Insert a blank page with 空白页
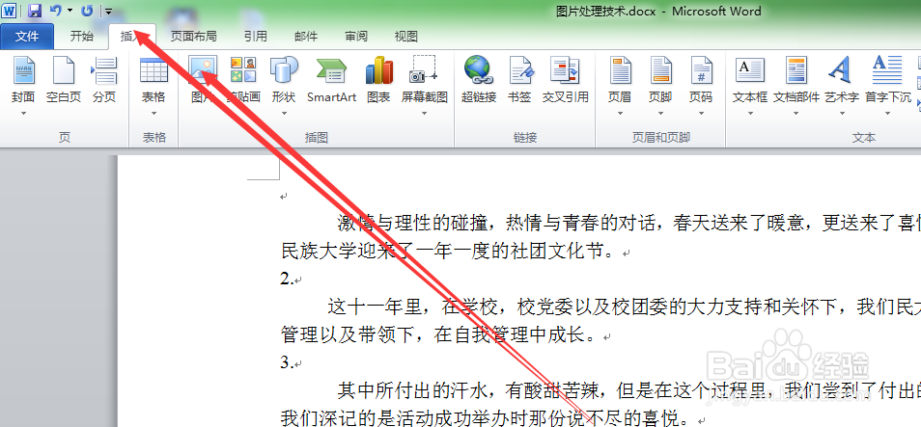This screenshot has width=921, height=427. [x=64, y=79]
